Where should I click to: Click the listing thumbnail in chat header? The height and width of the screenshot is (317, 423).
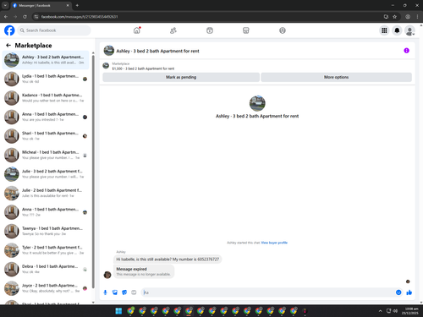point(109,51)
